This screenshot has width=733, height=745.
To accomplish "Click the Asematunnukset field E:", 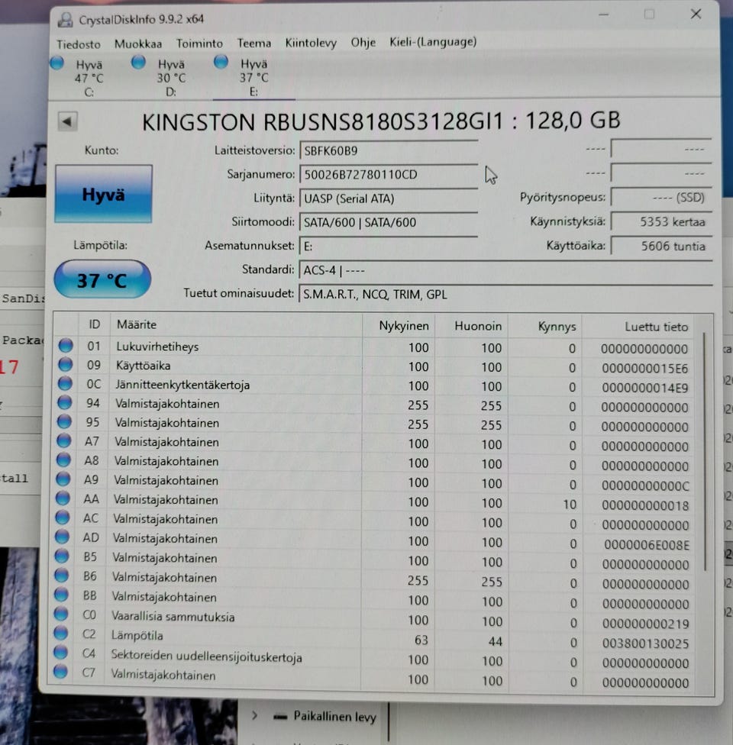I will click(389, 246).
